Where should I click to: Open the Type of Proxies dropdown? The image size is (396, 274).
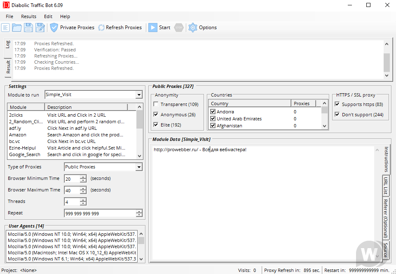(x=139, y=167)
